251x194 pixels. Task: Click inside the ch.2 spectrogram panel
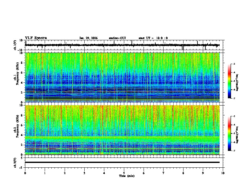tap(122, 130)
